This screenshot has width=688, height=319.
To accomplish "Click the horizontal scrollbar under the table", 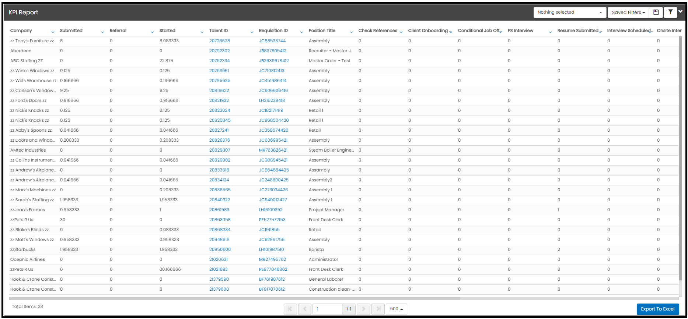I will pos(234,298).
